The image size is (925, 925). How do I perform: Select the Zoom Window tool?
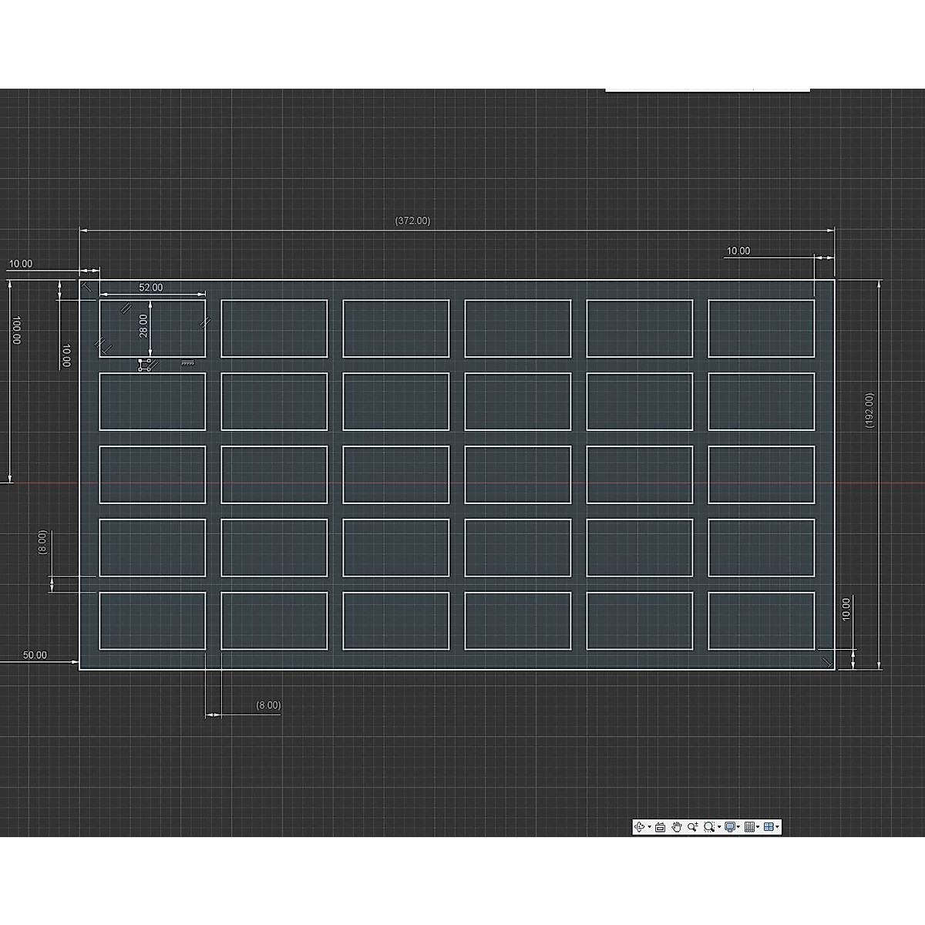tap(709, 826)
